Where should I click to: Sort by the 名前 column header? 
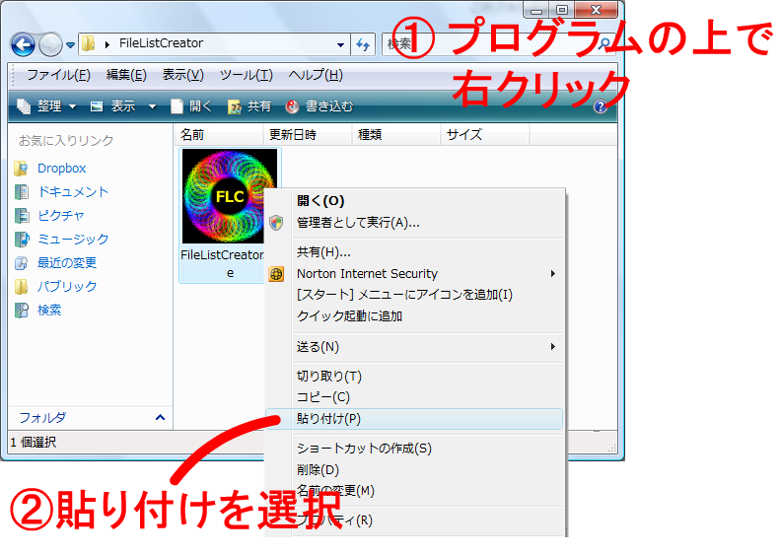tap(219, 135)
